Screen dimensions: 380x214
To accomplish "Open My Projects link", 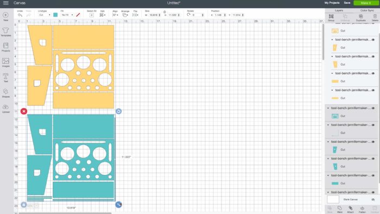I will click(x=332, y=3).
